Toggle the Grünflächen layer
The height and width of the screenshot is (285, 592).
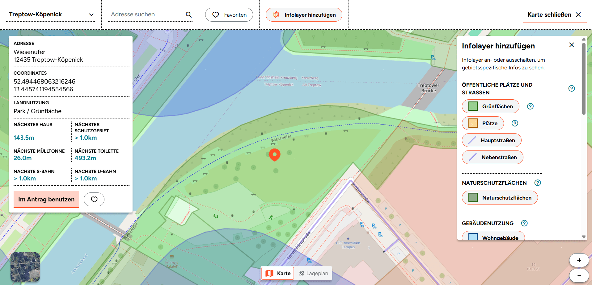(490, 106)
